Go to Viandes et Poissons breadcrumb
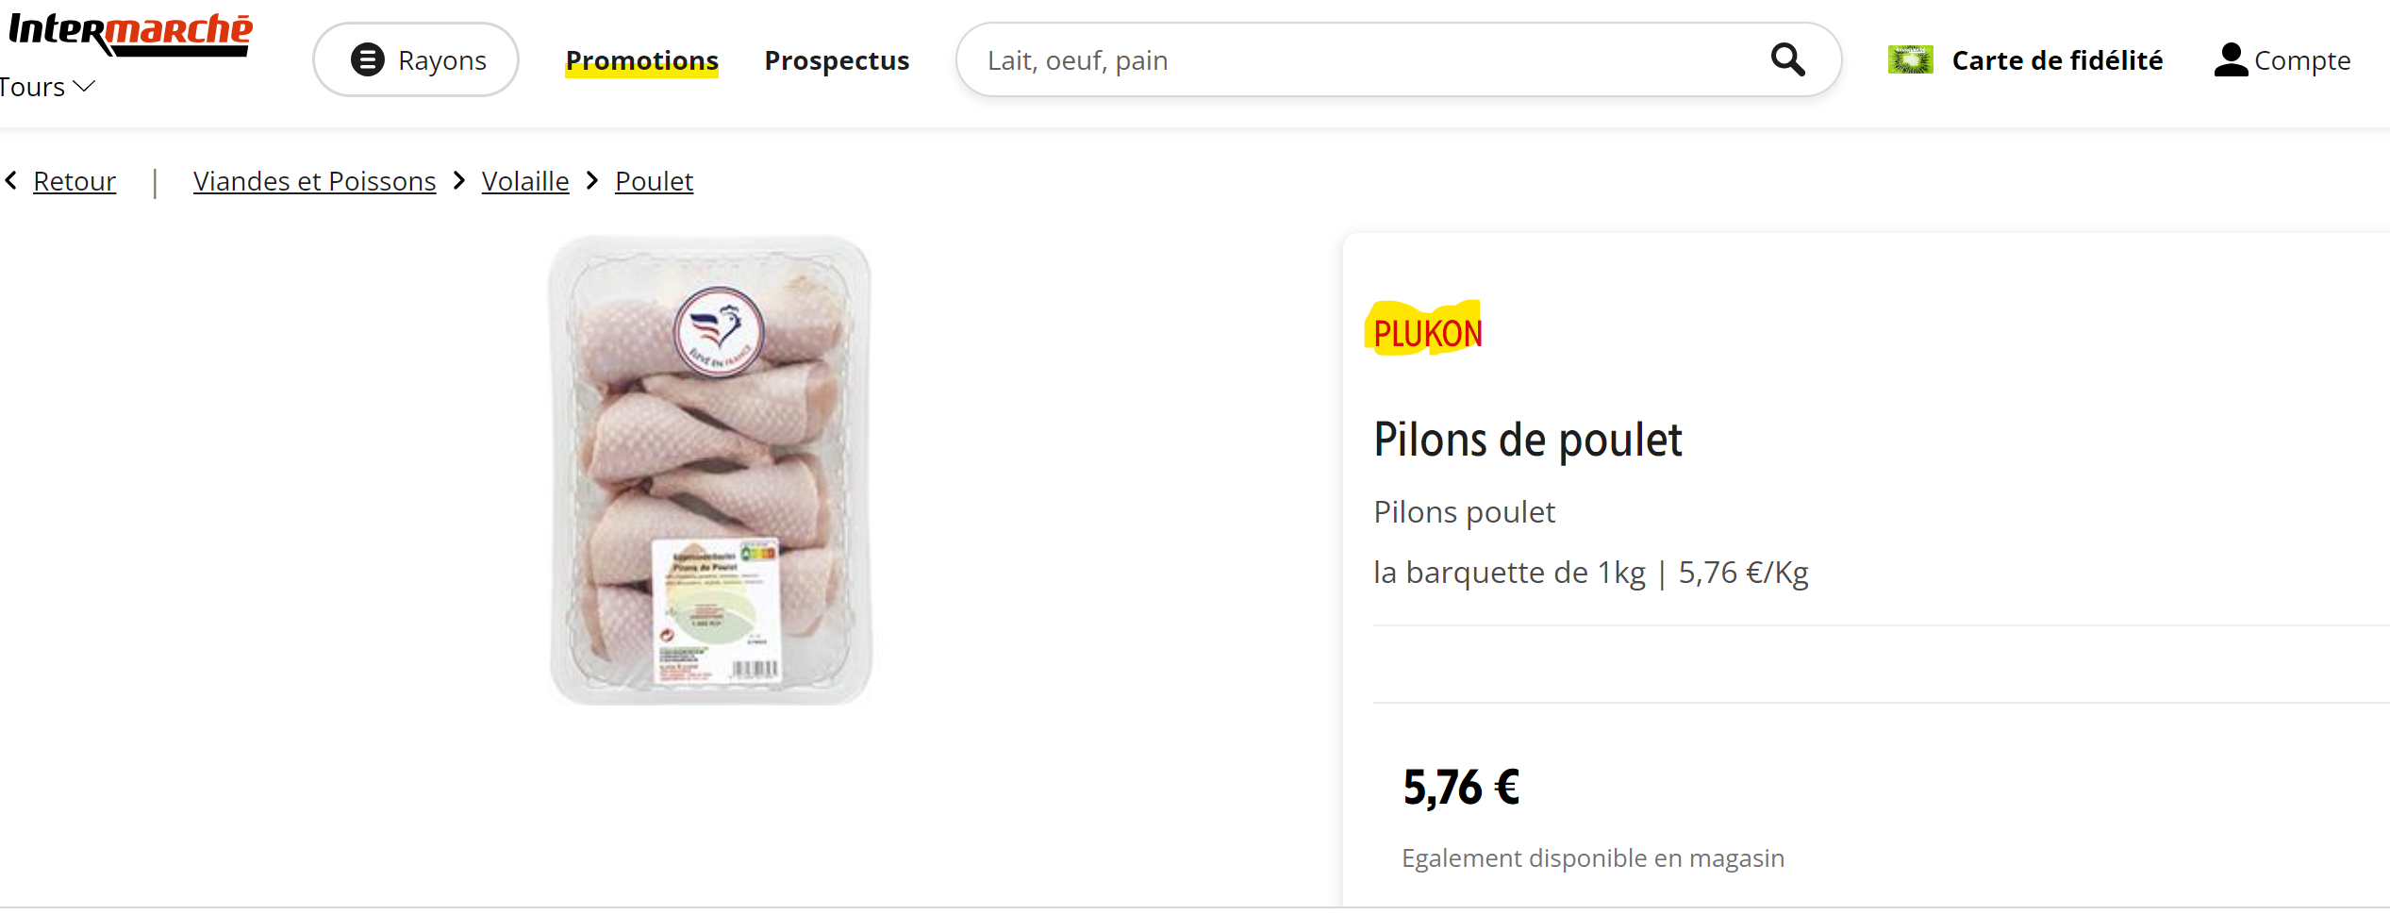2390x915 pixels. pos(315,181)
